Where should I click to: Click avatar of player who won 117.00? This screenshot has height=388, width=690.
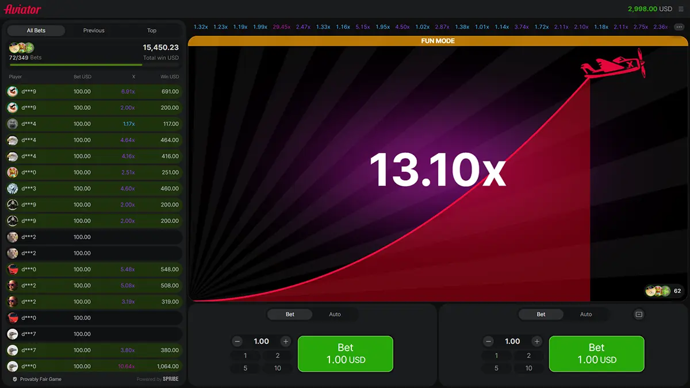(13, 124)
